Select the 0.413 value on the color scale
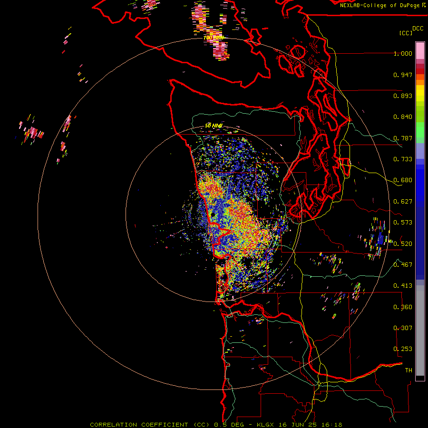This screenshot has width=428, height=428. tap(403, 286)
